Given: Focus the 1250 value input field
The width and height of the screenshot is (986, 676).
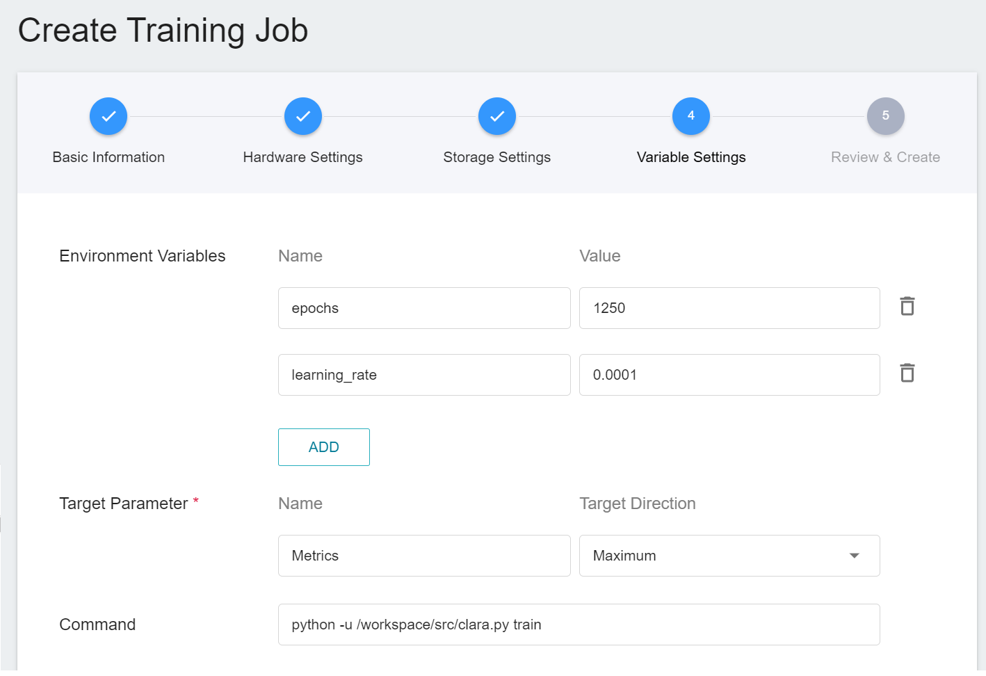Looking at the screenshot, I should [x=729, y=308].
